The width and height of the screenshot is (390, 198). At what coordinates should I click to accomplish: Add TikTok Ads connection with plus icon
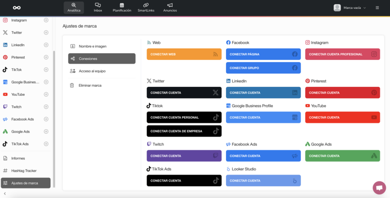coord(46,144)
